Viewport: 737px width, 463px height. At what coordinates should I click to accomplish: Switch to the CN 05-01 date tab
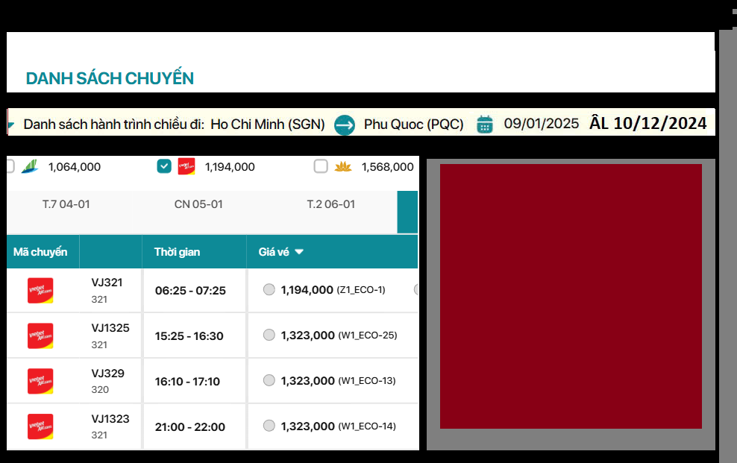[198, 204]
